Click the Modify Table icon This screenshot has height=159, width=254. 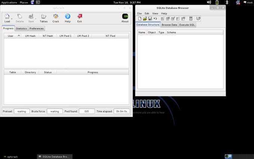click(x=173, y=19)
